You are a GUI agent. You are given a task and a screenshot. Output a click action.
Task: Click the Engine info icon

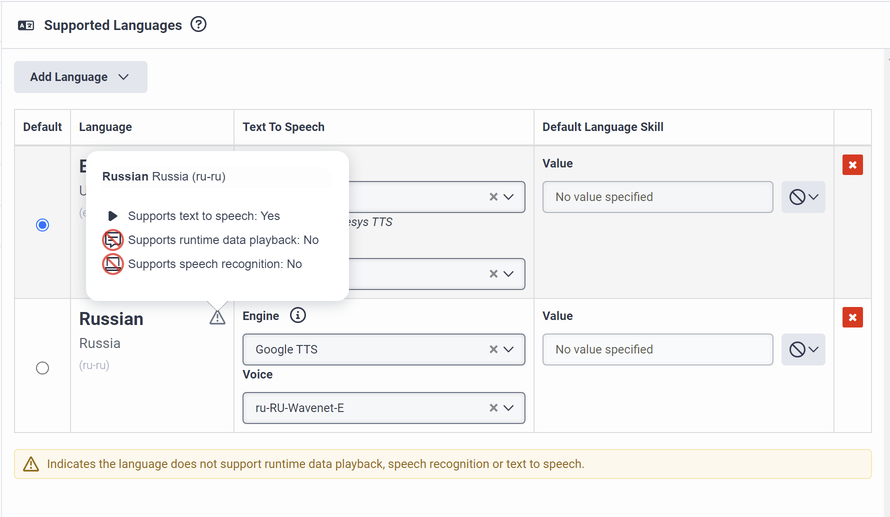[x=298, y=315]
